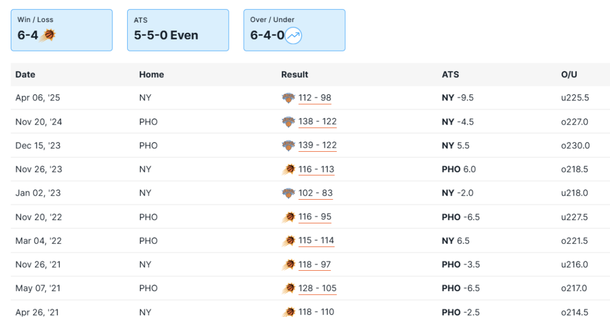Viewport: 610px width, 317px height.
Task: Sort table by Date column header
Action: click(25, 74)
